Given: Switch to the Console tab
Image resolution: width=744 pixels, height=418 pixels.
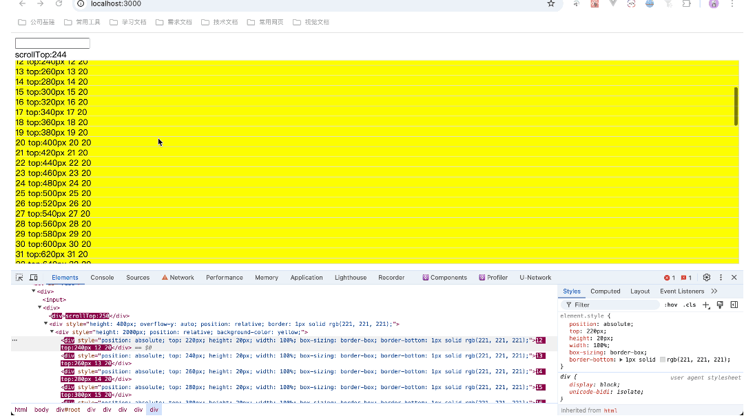Looking at the screenshot, I should [102, 277].
